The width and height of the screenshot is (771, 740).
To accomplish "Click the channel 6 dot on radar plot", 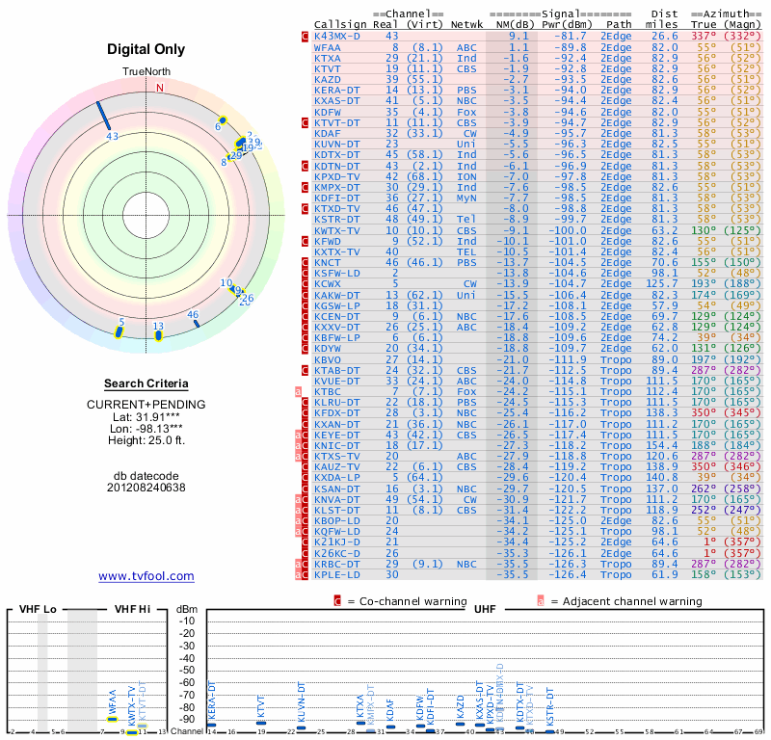I will [x=223, y=120].
